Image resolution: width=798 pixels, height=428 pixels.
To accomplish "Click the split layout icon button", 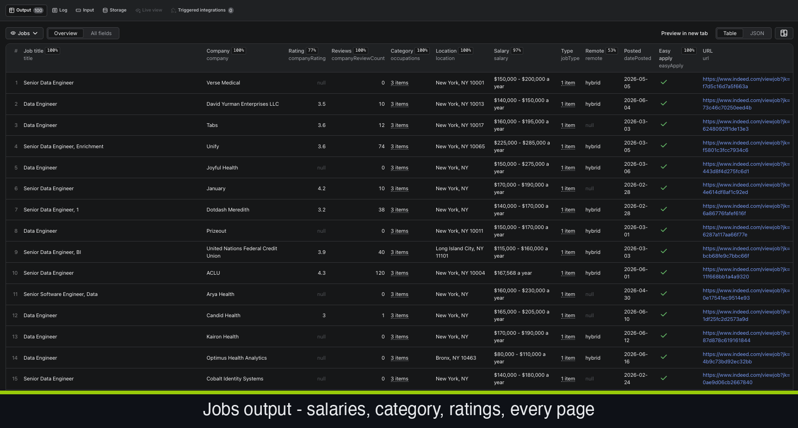I will click(x=784, y=33).
